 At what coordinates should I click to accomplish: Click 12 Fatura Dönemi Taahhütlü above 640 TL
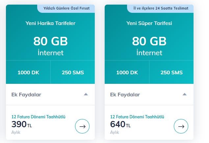137,117
